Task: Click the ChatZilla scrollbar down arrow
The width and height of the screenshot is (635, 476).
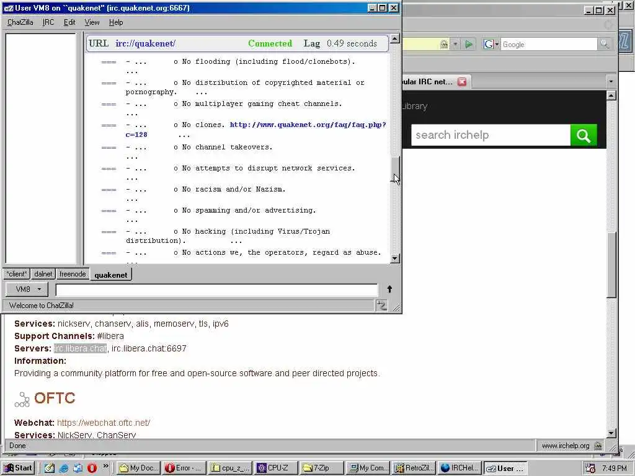Action: [395, 258]
